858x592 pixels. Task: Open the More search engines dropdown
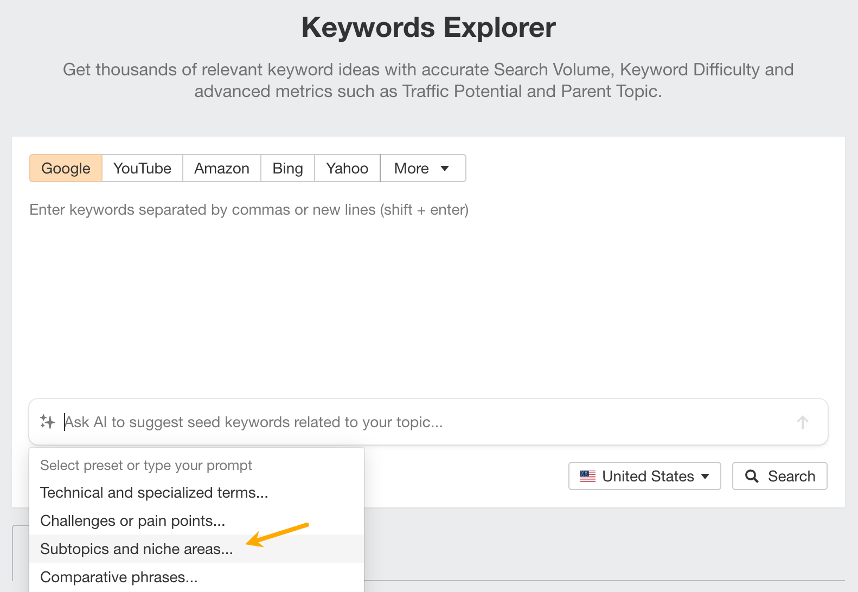422,168
